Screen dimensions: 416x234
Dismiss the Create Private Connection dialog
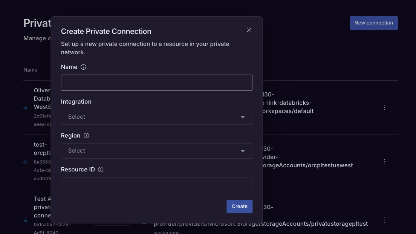249,29
